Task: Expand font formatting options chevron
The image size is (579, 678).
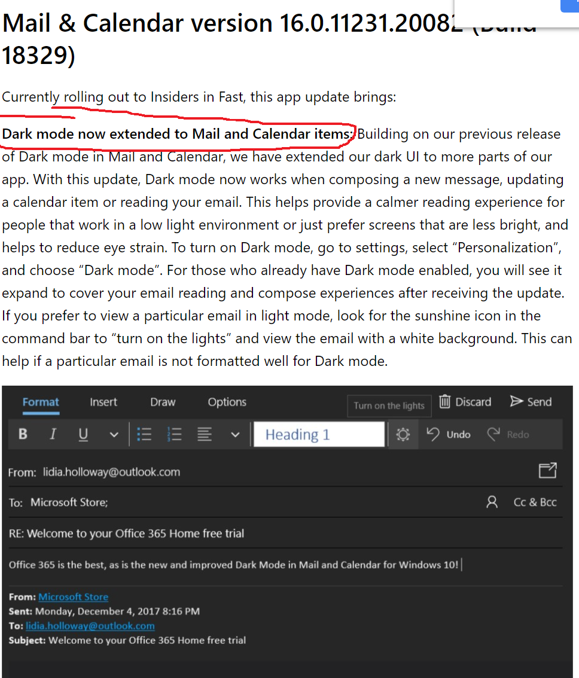Action: pyautogui.click(x=114, y=435)
